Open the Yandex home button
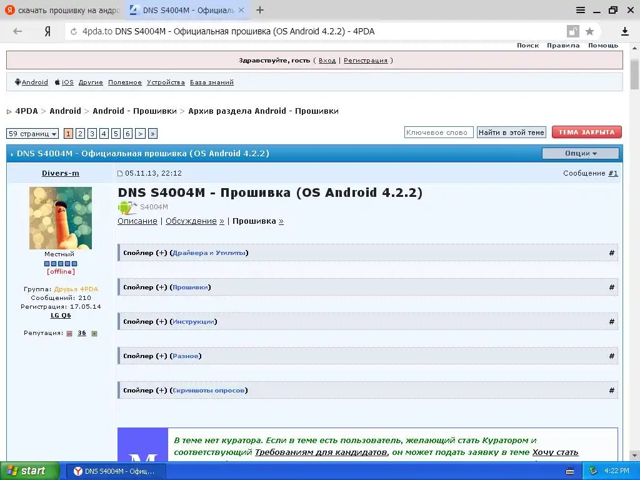The width and height of the screenshot is (640, 480). (47, 31)
